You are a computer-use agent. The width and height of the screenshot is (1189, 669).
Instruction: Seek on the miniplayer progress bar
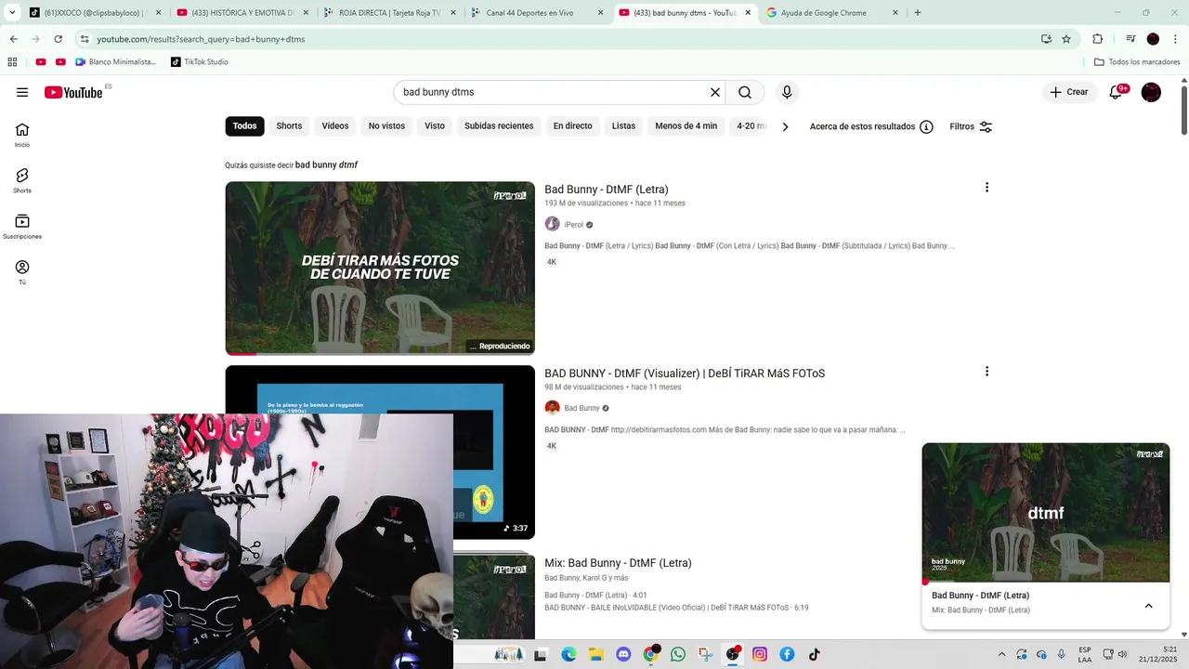(x=1046, y=583)
